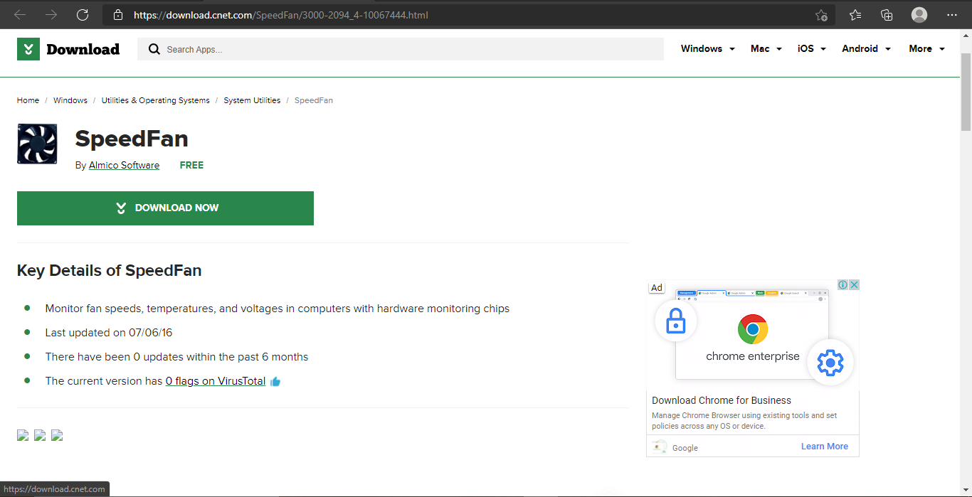Open Windows breadcrumb link
Image resolution: width=972 pixels, height=497 pixels.
(70, 100)
